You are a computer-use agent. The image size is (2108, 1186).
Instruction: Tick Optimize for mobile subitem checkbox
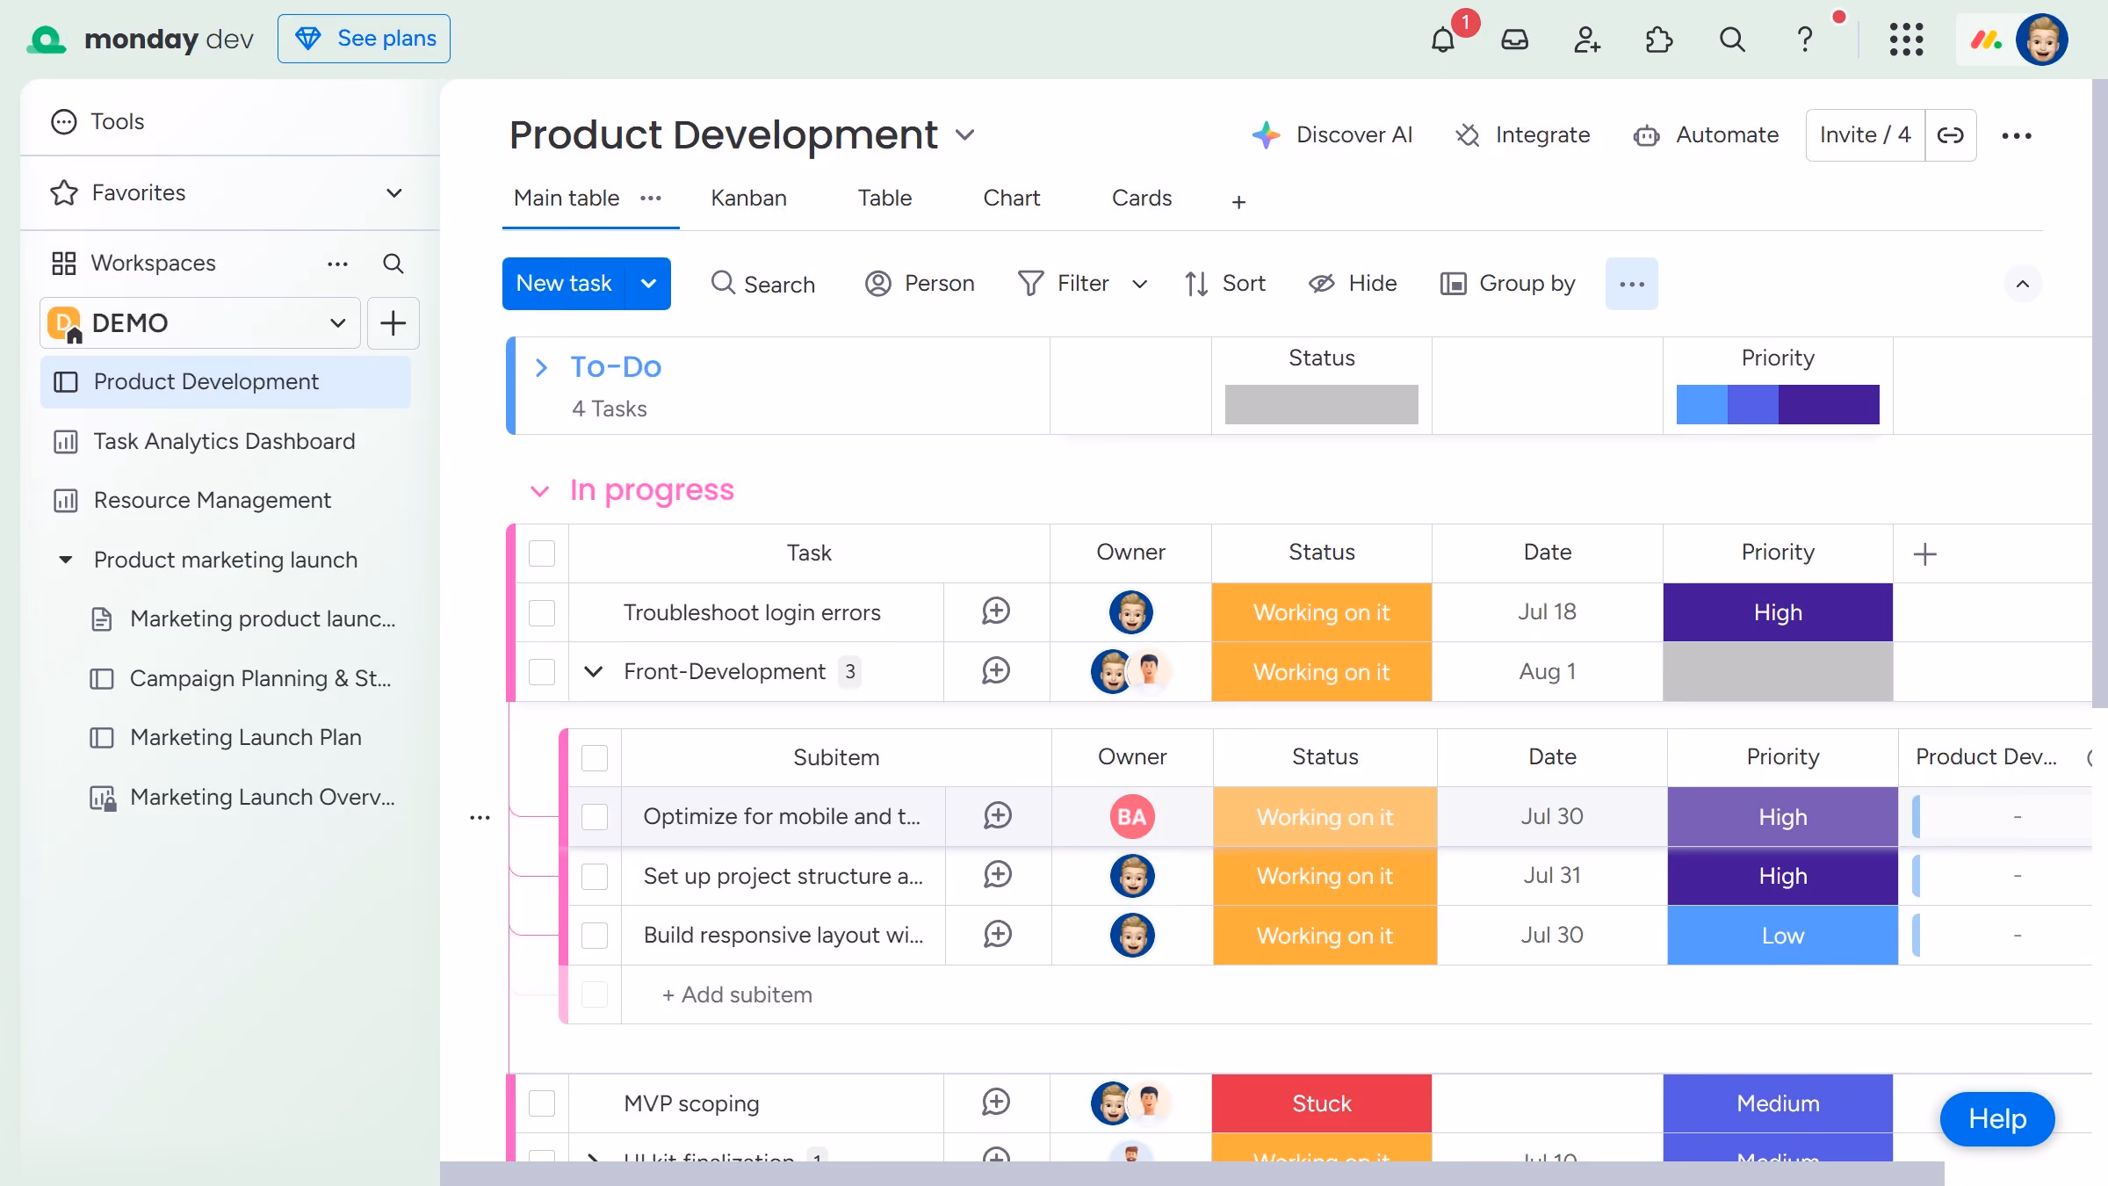[x=595, y=817]
